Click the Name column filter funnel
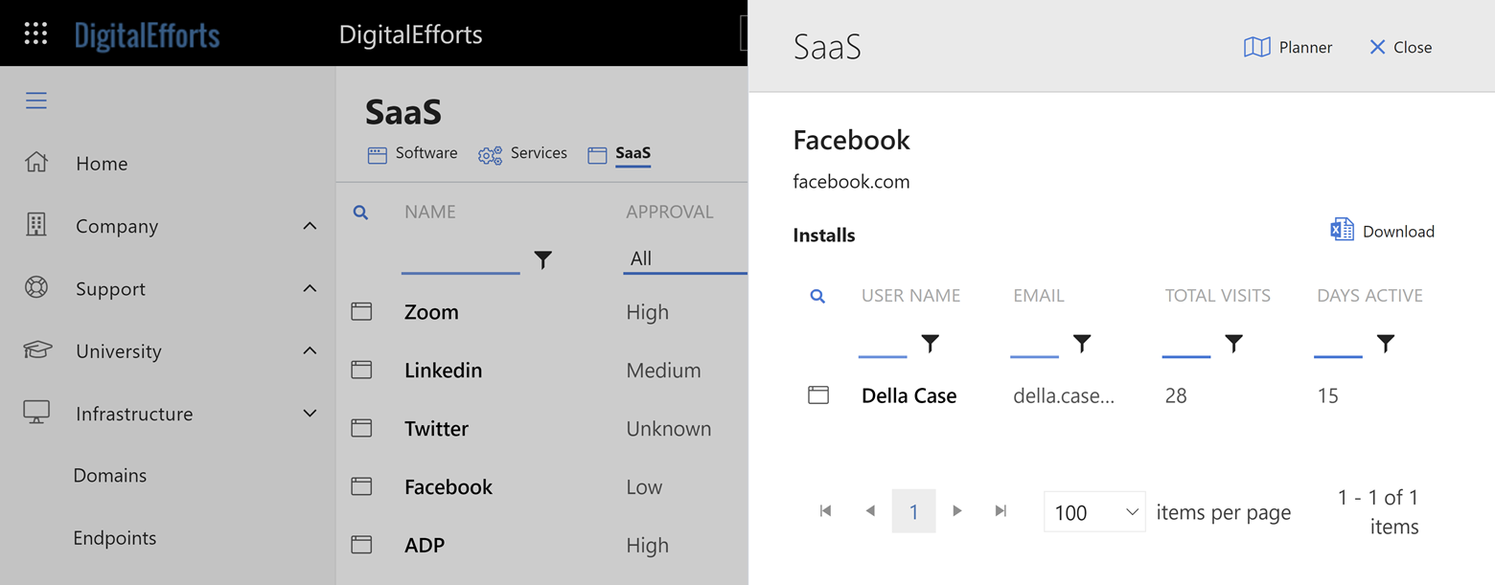 pyautogui.click(x=543, y=259)
